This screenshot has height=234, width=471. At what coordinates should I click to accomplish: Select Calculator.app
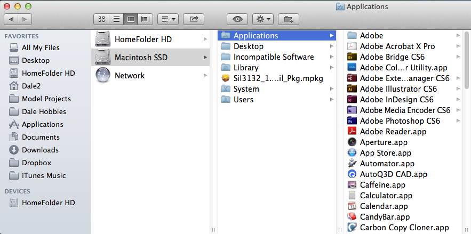[404, 196]
